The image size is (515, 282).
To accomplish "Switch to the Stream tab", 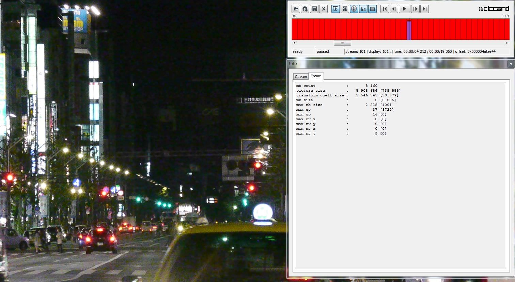I will pyautogui.click(x=300, y=77).
